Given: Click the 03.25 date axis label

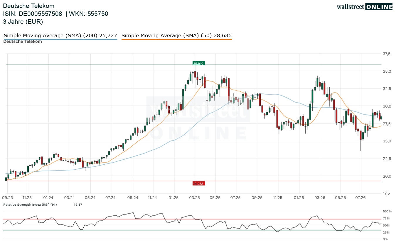Looking at the screenshot, I should pos(195,198).
